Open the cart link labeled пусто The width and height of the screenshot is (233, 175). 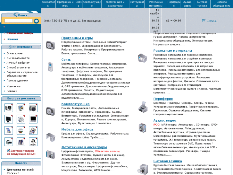(x=212, y=21)
